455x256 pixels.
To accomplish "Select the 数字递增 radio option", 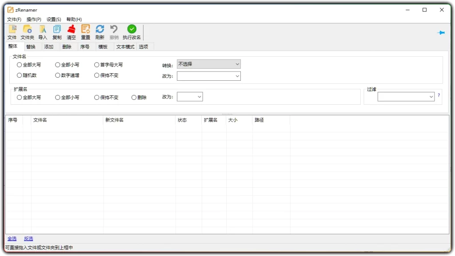I will (58, 75).
